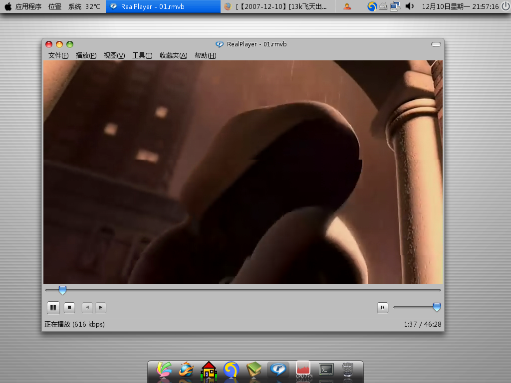Open the trash can in the dock

point(348,370)
